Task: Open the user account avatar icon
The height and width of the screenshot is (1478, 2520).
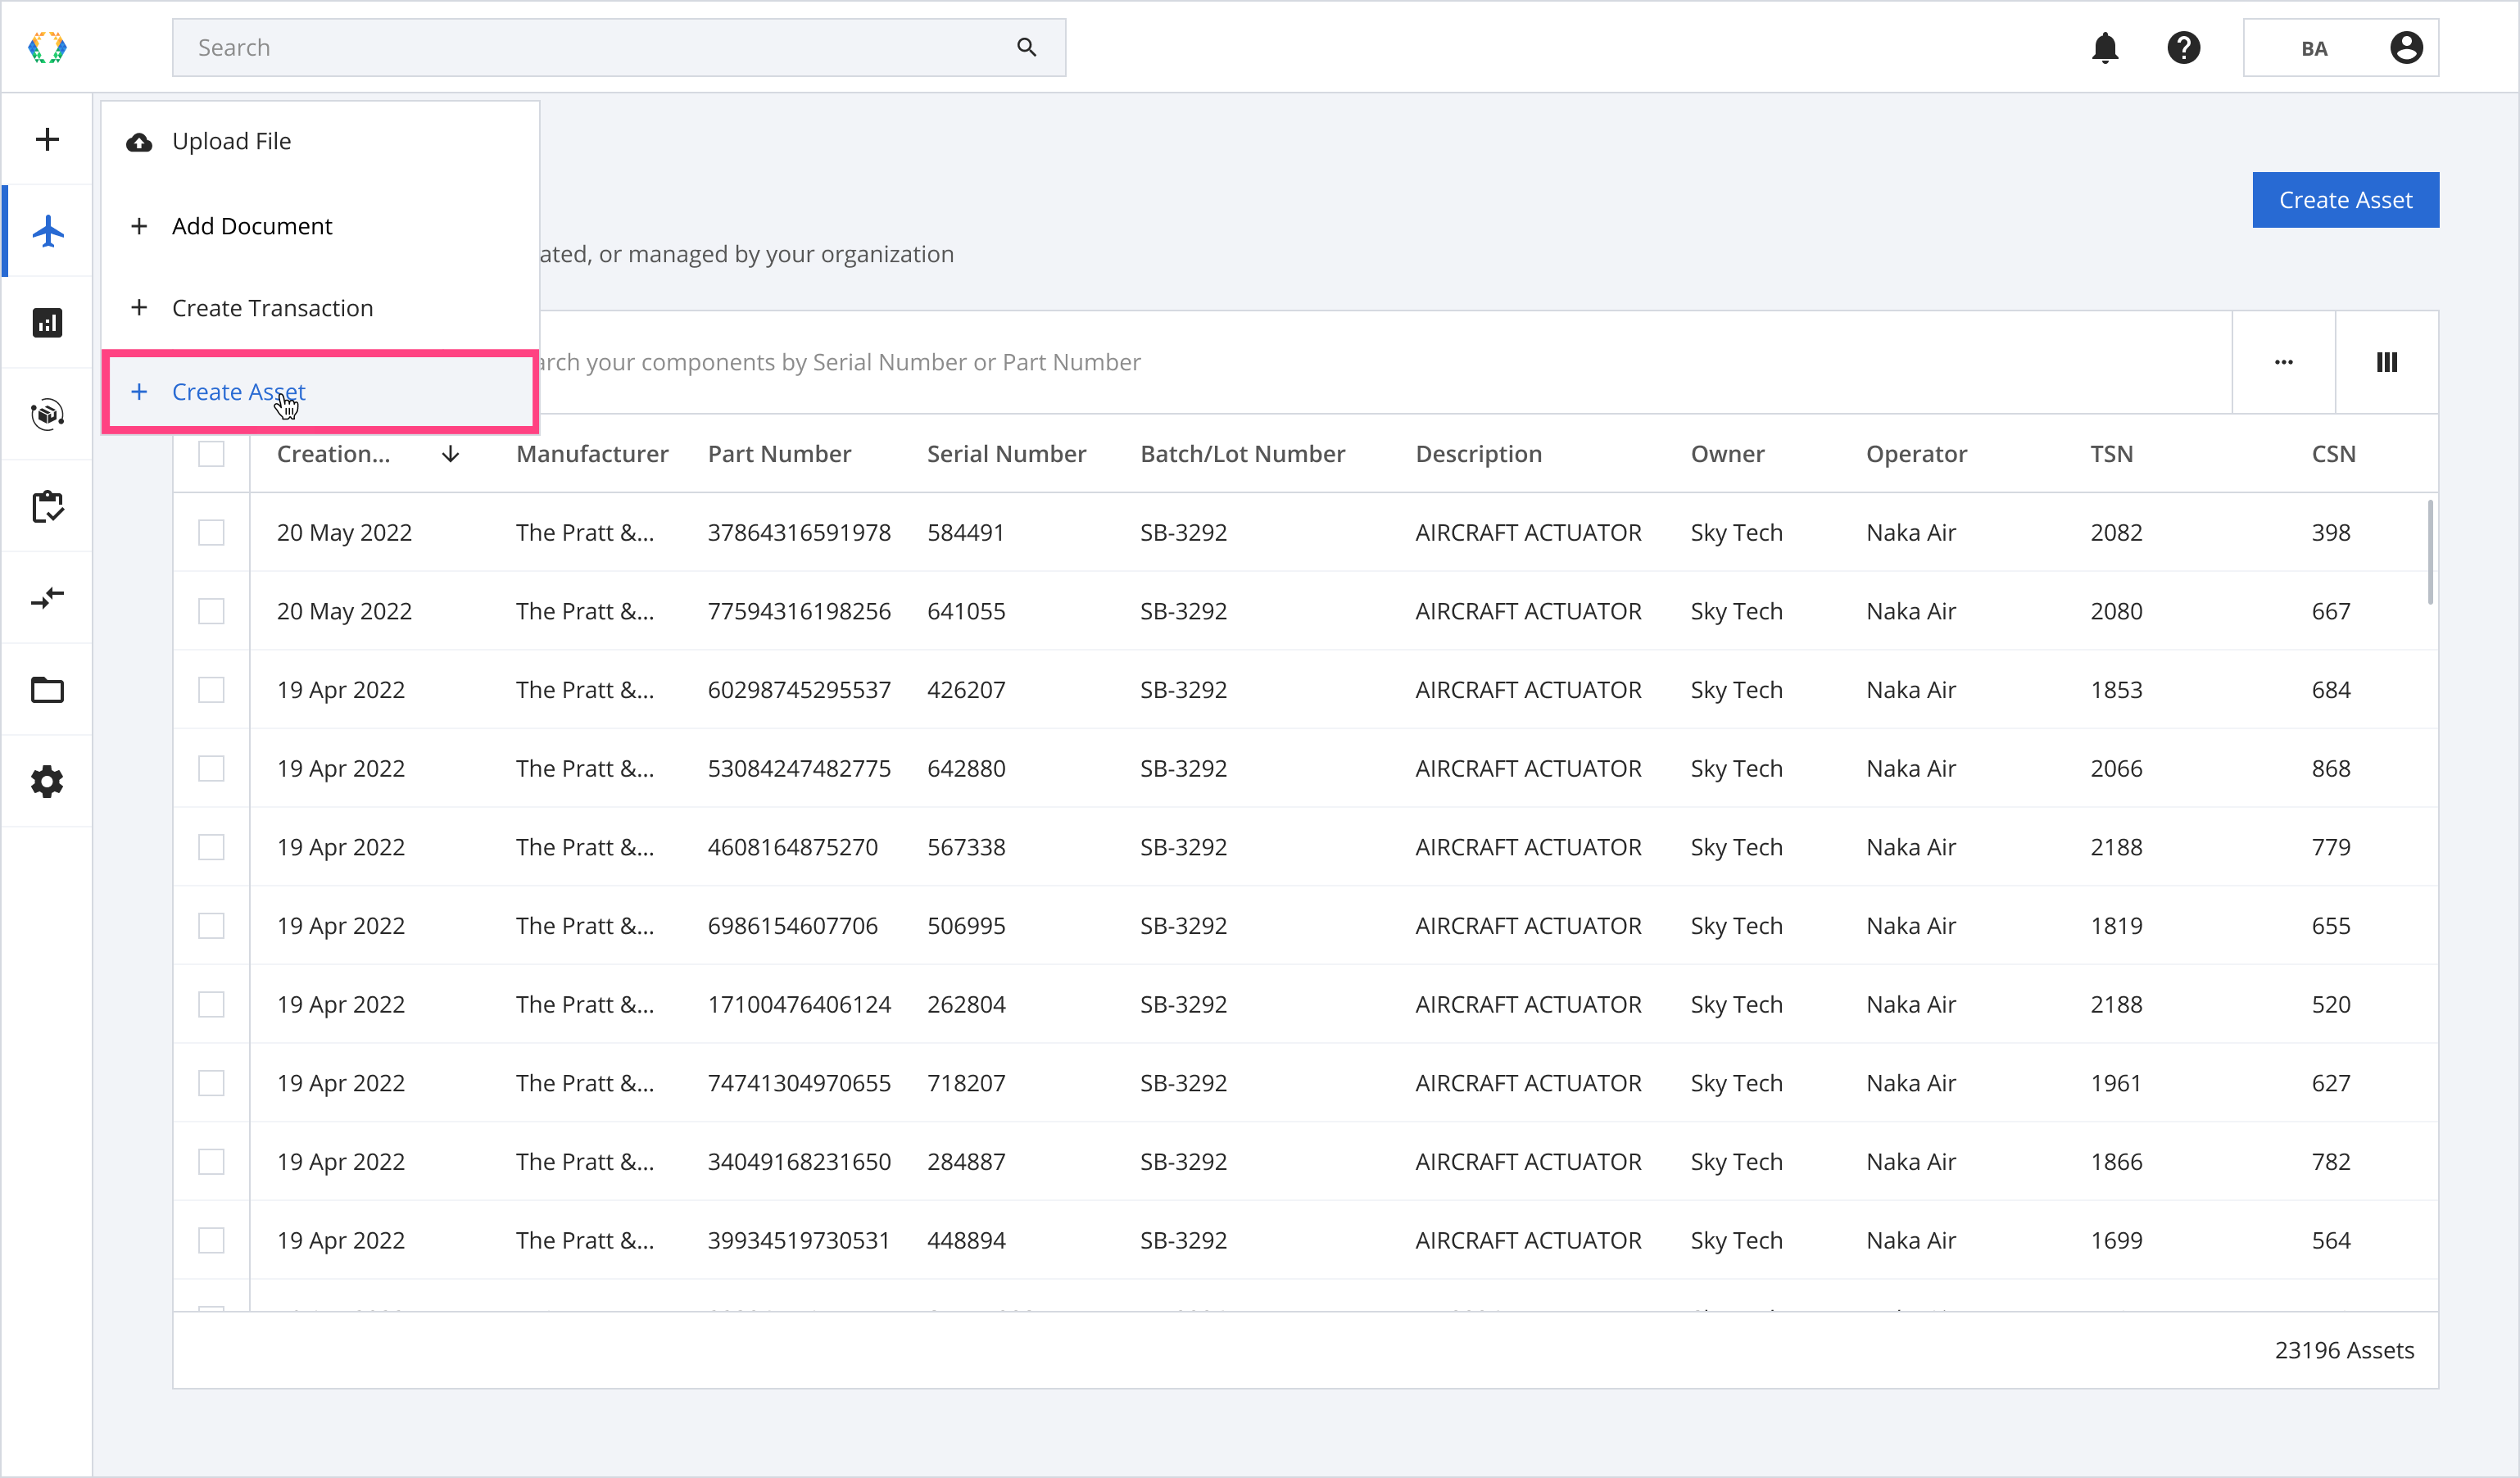Action: [2406, 47]
